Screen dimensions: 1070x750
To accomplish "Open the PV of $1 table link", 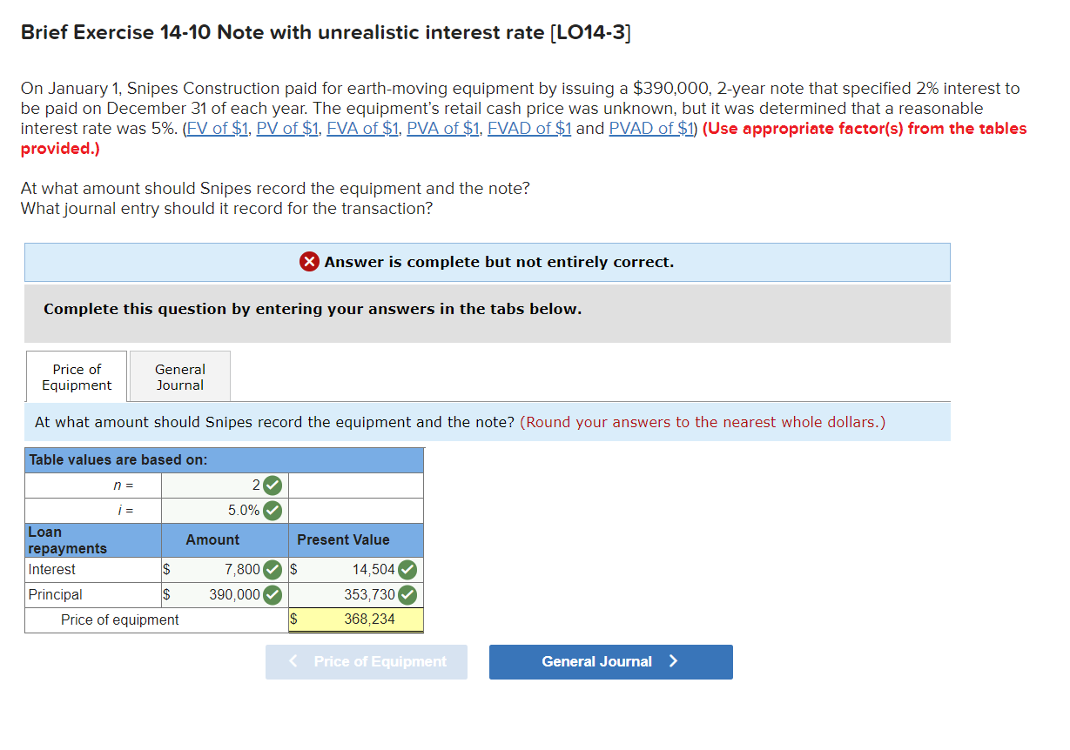I will pos(287,128).
